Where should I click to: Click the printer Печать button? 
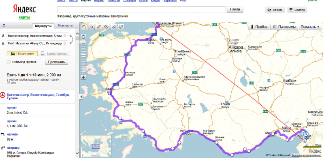pos(275,10)
